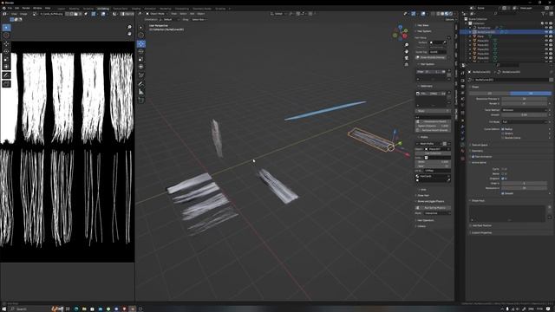Image resolution: width=555 pixels, height=312 pixels.
Task: Add a shape key with plus button
Action: click(549, 207)
